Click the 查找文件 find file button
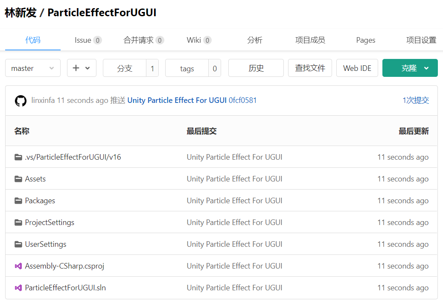Screen dimensions: 443x304 (310, 68)
